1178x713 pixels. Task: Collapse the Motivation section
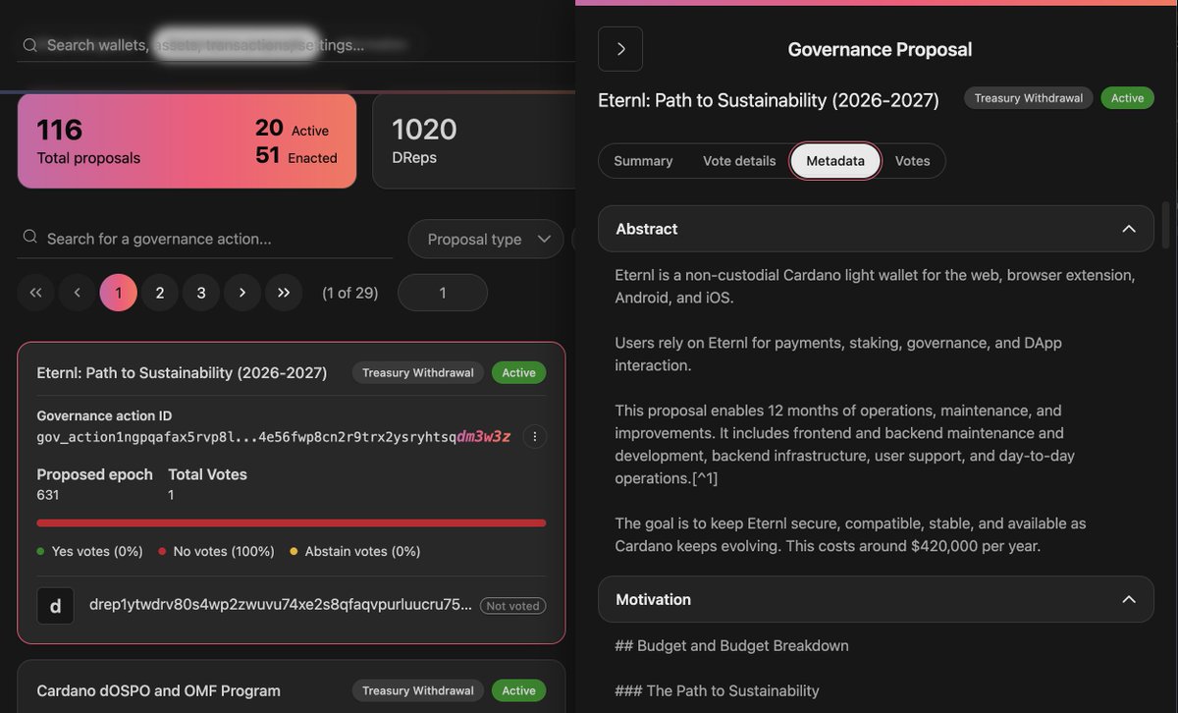tap(1129, 599)
